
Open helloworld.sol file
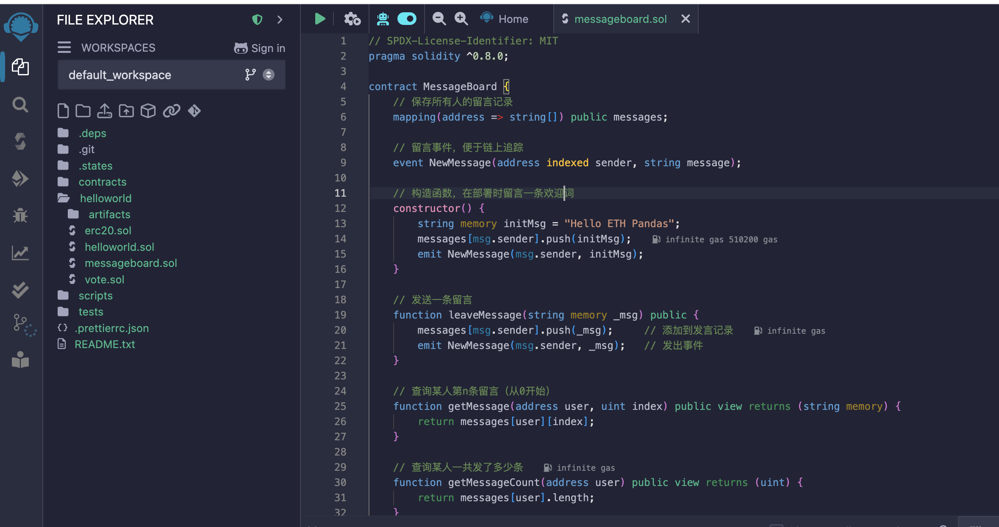coord(119,247)
